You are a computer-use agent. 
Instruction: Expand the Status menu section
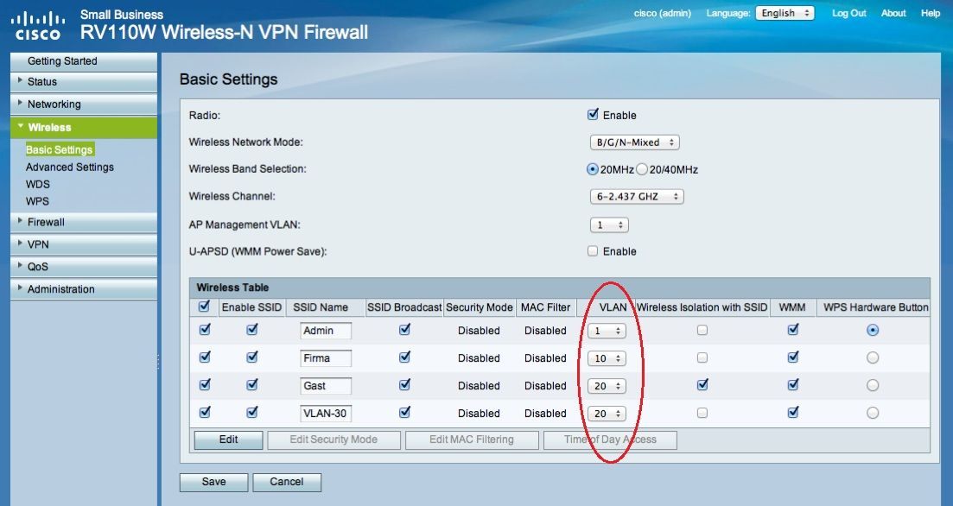click(84, 81)
